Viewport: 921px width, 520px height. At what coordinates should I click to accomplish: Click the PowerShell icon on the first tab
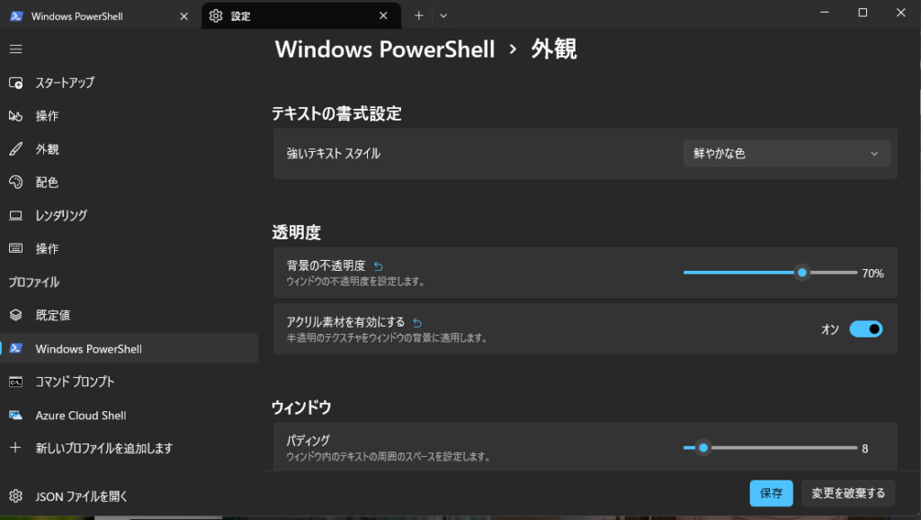pyautogui.click(x=16, y=16)
